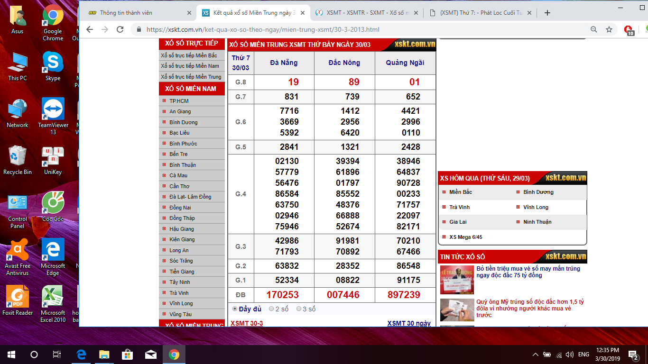Bookmark this page with star icon
Viewport: 648px width, 364px height.
coord(609,29)
